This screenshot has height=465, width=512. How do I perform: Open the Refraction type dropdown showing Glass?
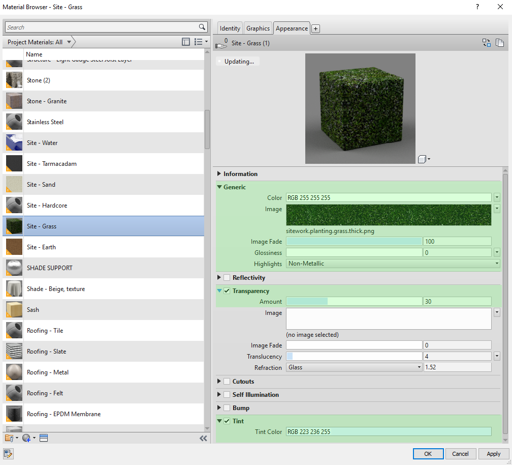coord(419,367)
